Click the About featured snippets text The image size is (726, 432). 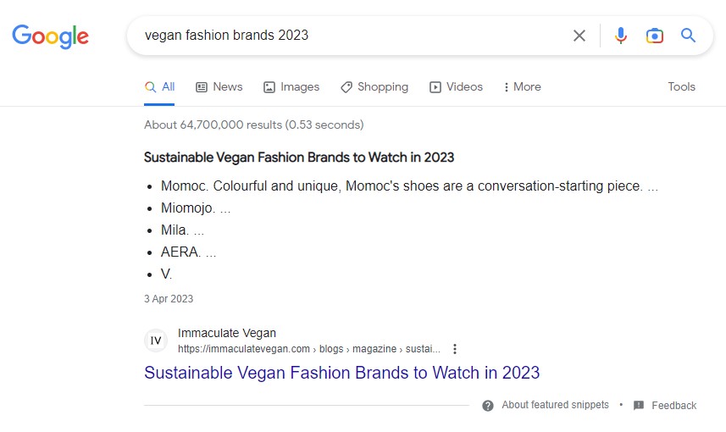[x=555, y=405]
